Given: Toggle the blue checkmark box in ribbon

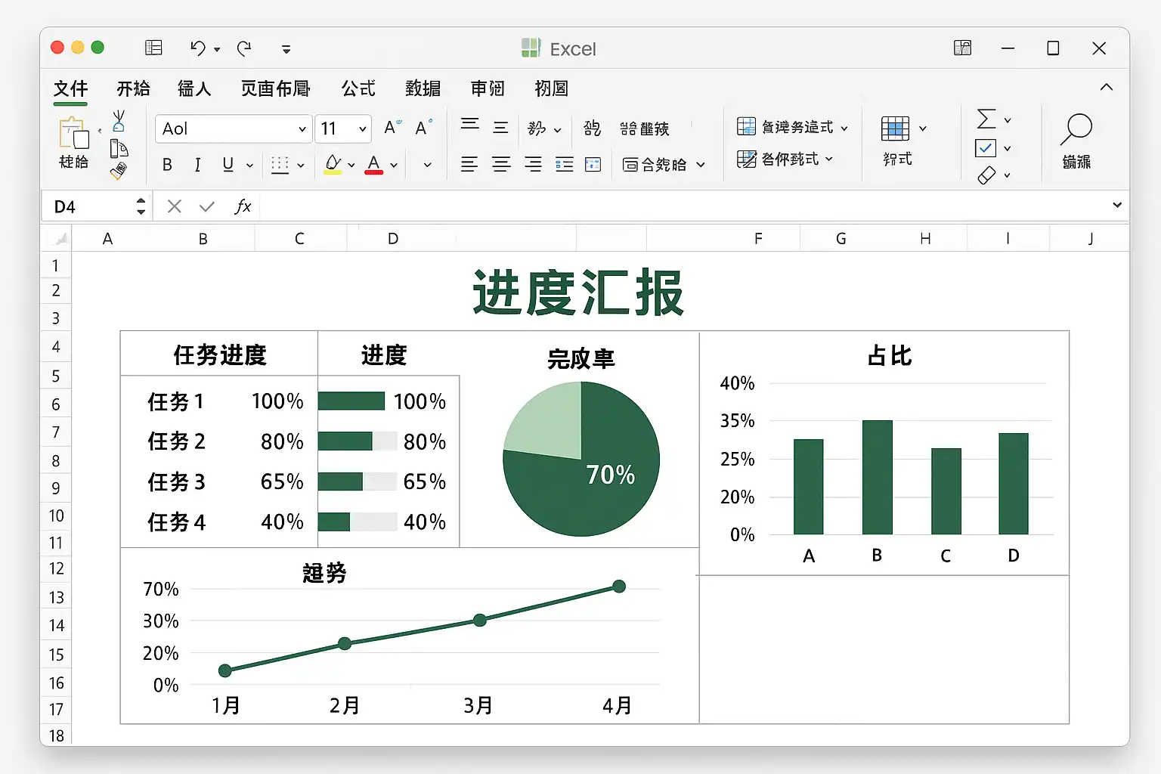Looking at the screenshot, I should point(986,148).
